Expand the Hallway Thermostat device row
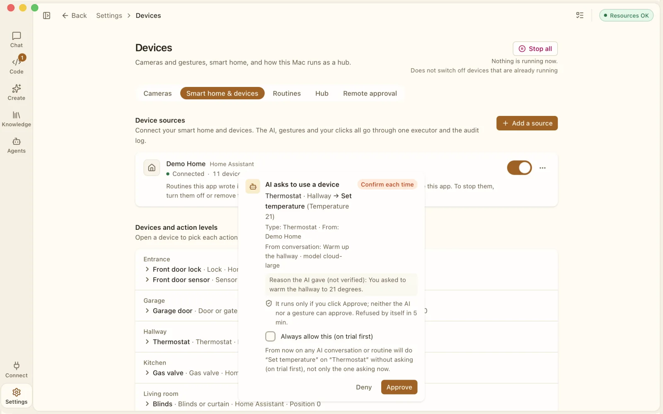The image size is (663, 414). 147,342
